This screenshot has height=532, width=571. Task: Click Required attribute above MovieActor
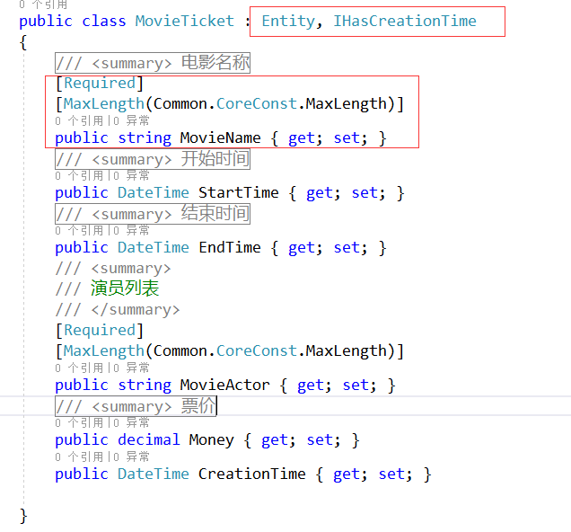[100, 330]
